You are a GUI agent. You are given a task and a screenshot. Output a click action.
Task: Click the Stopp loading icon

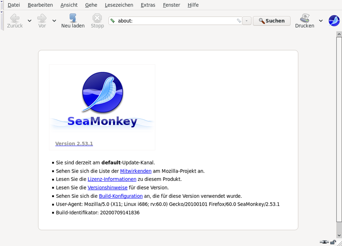pyautogui.click(x=97, y=18)
